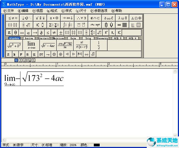Open the set theory symbols palette
179x148 pixels.
(95, 18)
